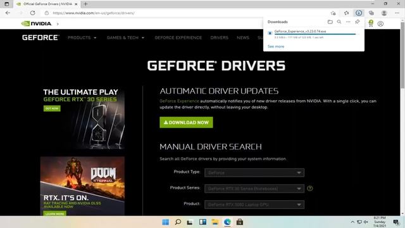Open the NVIDIA account login icon

click(x=380, y=24)
